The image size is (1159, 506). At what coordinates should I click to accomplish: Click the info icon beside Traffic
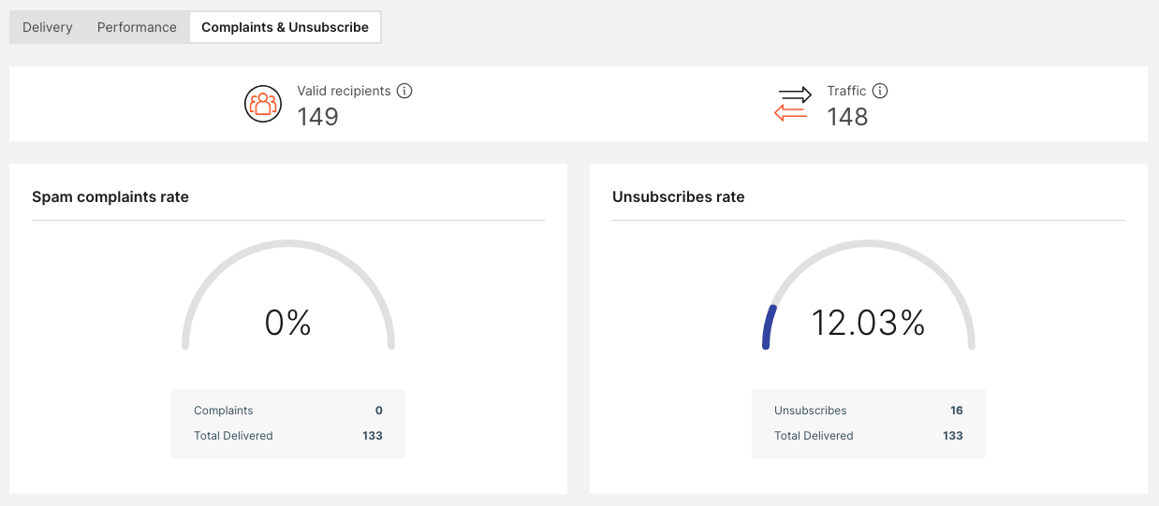pos(879,91)
